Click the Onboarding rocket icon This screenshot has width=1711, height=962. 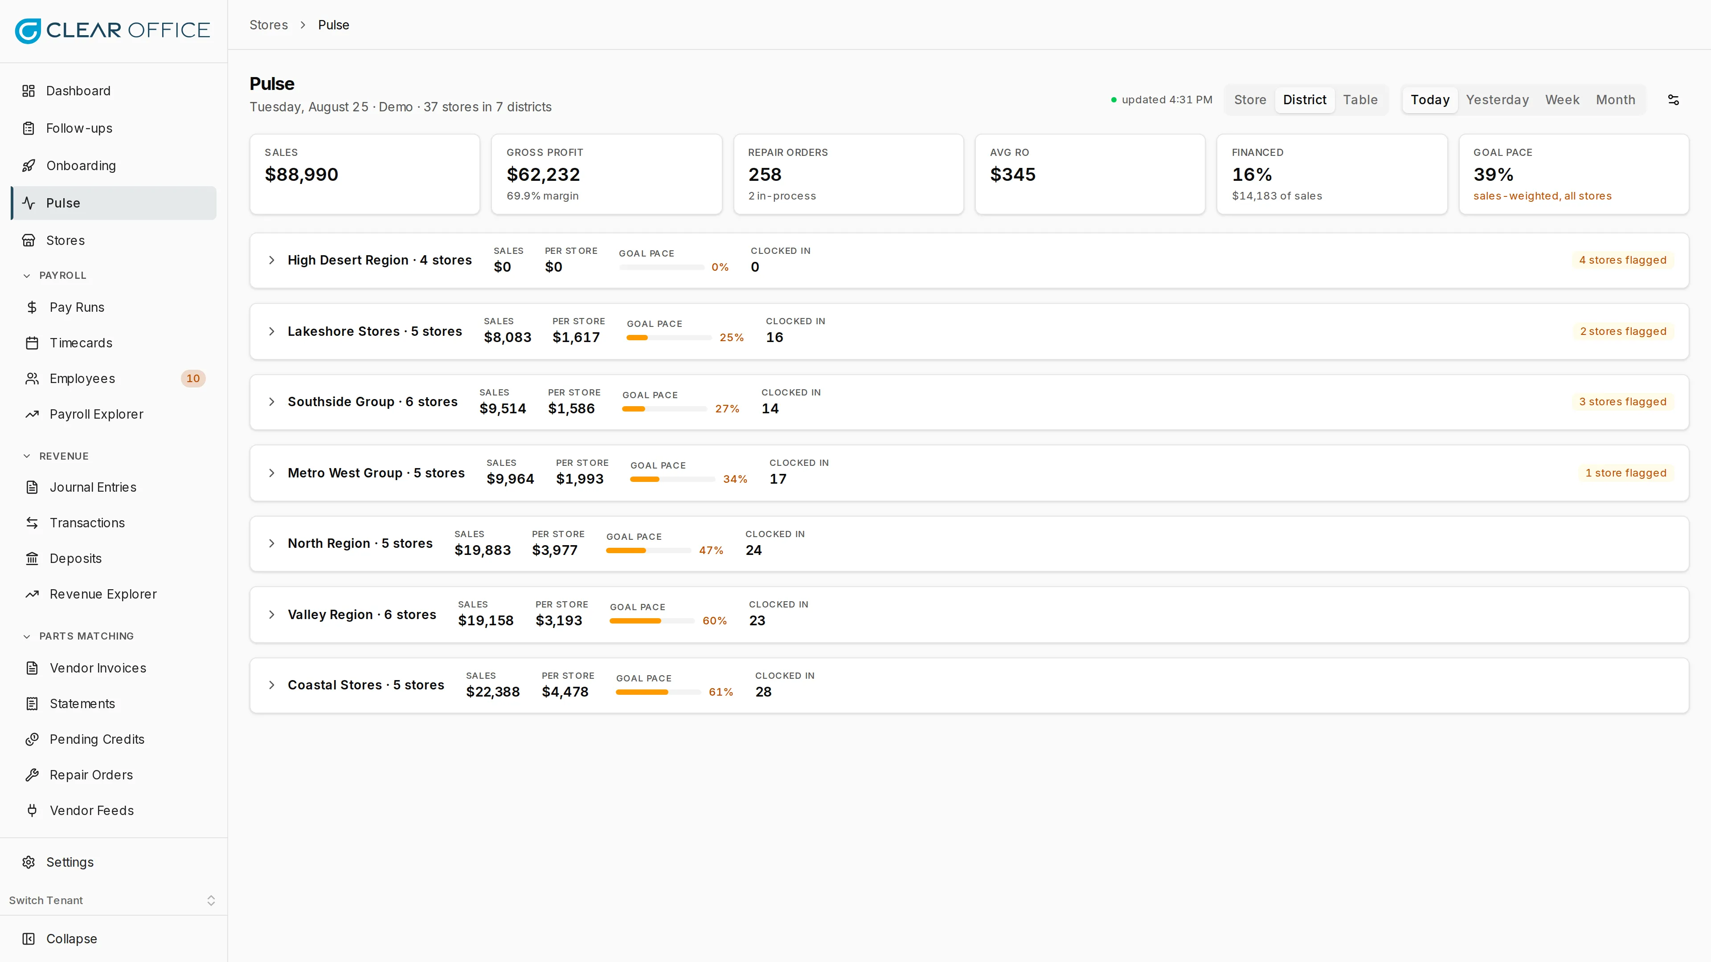click(x=29, y=166)
